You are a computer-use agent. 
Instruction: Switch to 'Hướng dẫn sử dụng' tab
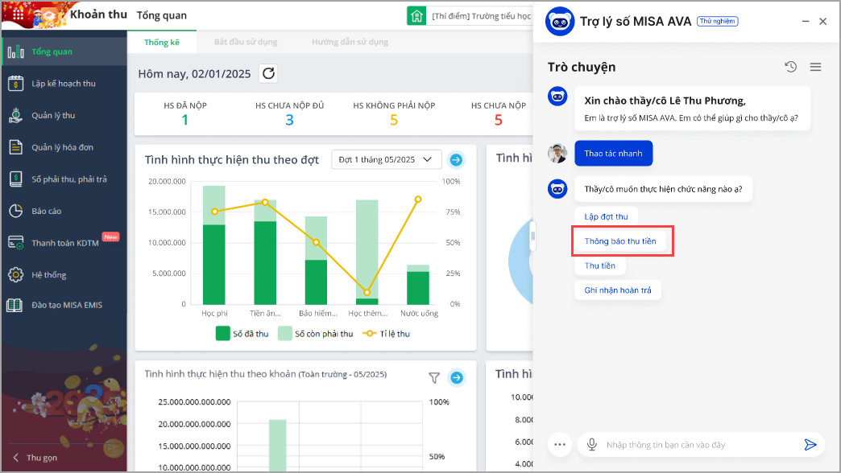point(350,42)
